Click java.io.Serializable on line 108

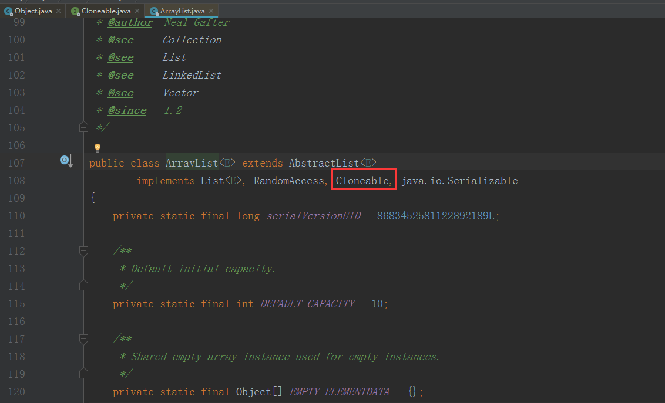[x=460, y=181]
